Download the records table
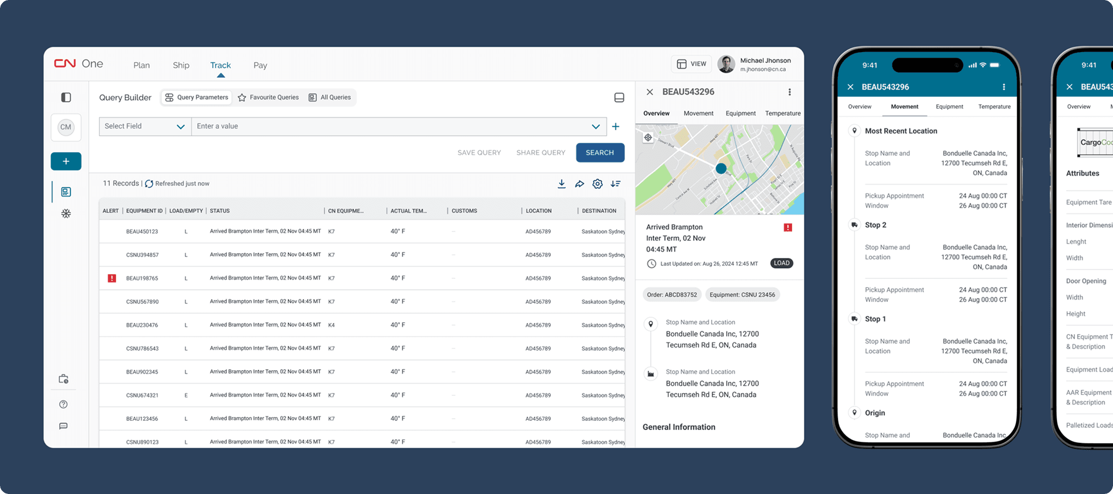The width and height of the screenshot is (1113, 494). click(562, 184)
